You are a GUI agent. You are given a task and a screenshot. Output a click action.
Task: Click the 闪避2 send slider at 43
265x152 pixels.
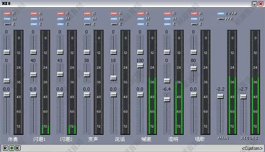pos(60,74)
